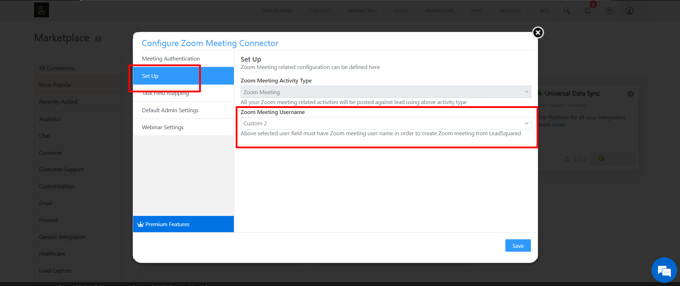Click the Universal Data Sync card title

(572, 93)
